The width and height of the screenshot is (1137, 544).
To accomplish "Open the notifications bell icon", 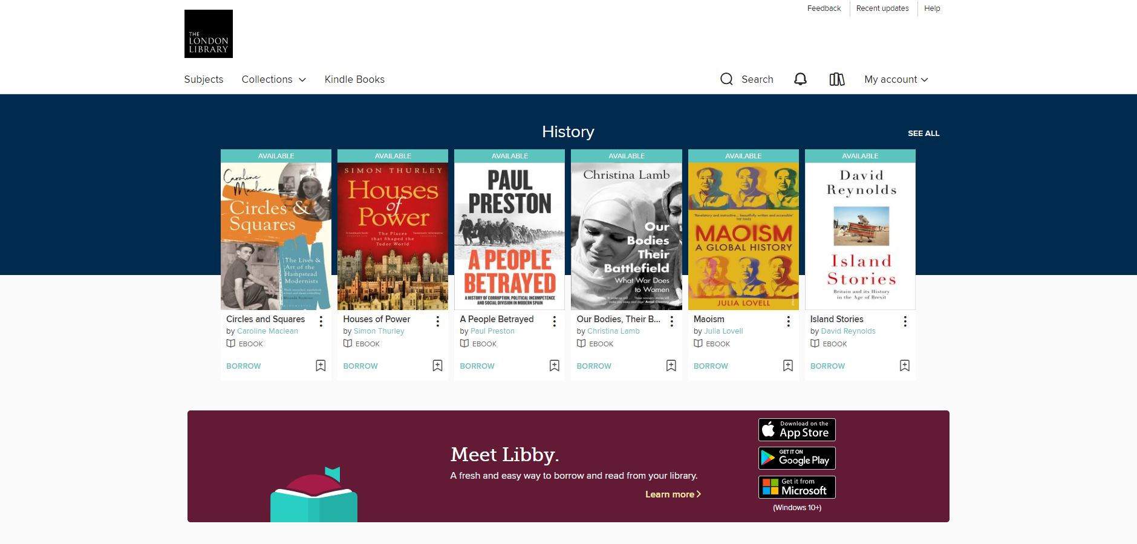I will [x=800, y=79].
